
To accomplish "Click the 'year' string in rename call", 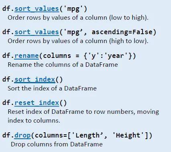I will coord(116,56).
